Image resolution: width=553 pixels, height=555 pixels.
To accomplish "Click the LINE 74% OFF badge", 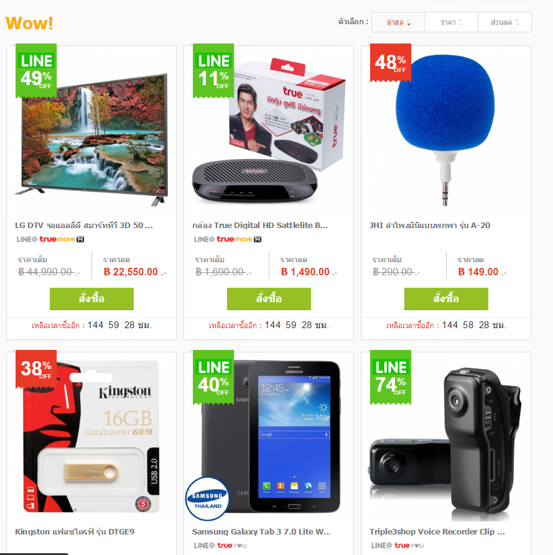I will (391, 377).
